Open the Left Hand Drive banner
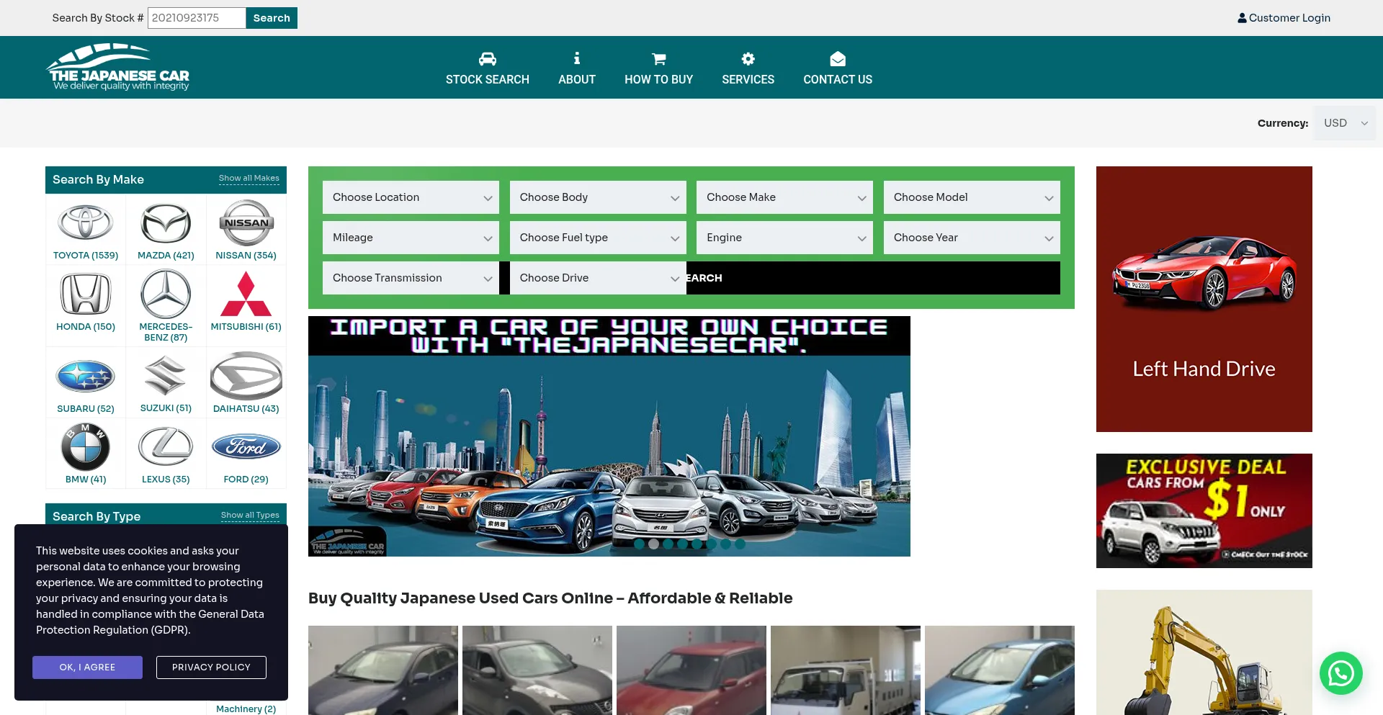This screenshot has width=1383, height=715. pos(1204,299)
